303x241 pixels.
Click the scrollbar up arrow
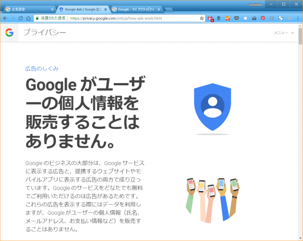pyautogui.click(x=300, y=26)
